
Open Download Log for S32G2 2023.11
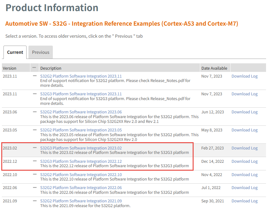pyautogui.click(x=245, y=76)
